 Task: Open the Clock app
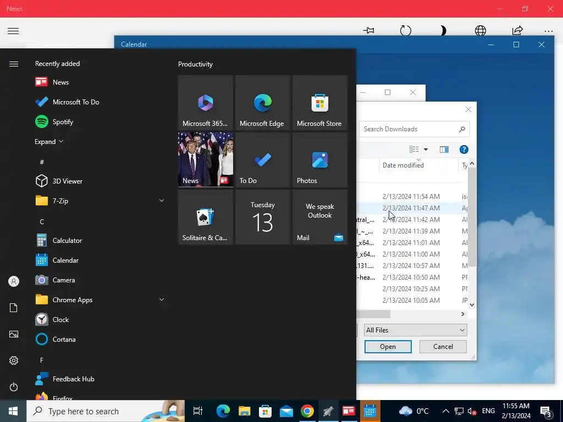(x=100, y=319)
